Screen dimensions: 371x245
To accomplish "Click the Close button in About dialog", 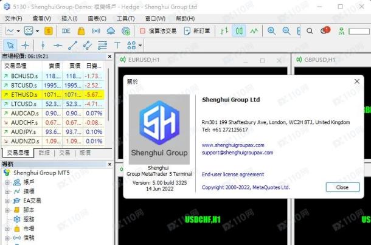I will point(342,187).
